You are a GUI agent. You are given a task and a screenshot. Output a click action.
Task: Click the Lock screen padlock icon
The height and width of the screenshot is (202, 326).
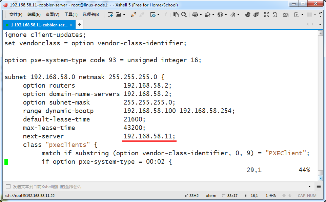tap(275, 15)
